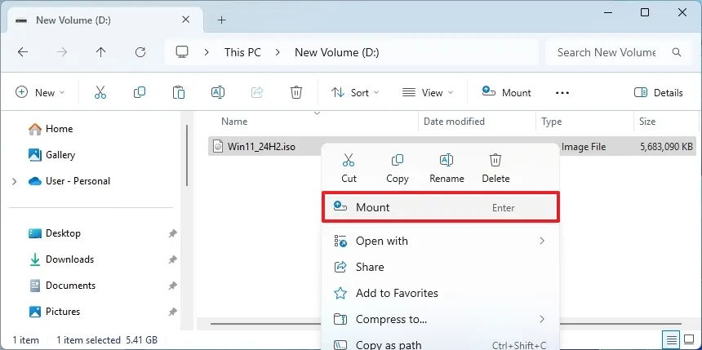Viewport: 702px width, 350px height.
Task: Choose Share in the context menu
Action: [441, 267]
